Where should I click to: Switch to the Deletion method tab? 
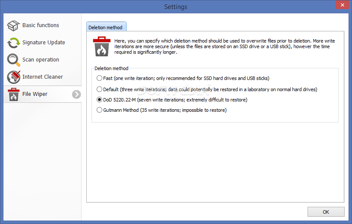106,27
